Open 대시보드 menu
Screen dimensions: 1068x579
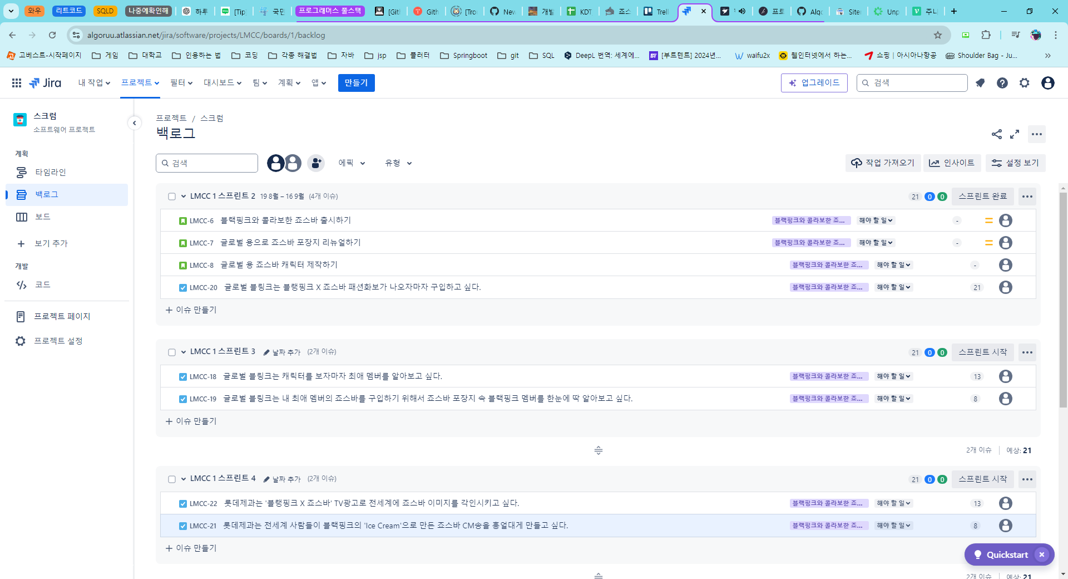tap(222, 83)
